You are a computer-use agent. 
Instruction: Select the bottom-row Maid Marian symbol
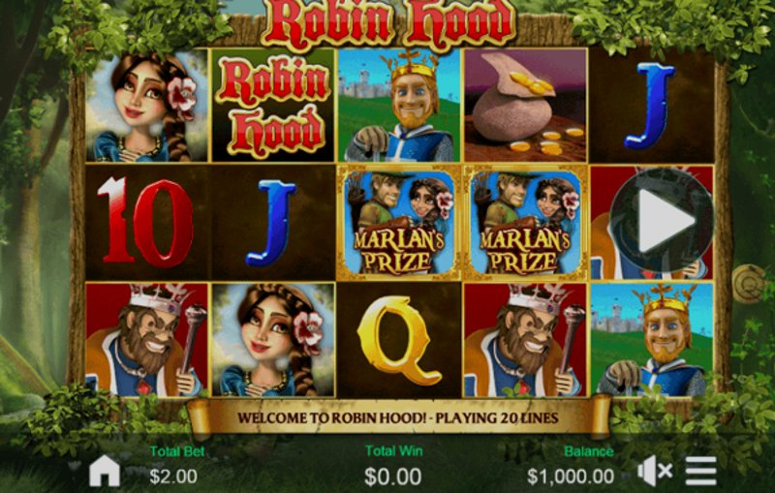[x=273, y=339]
